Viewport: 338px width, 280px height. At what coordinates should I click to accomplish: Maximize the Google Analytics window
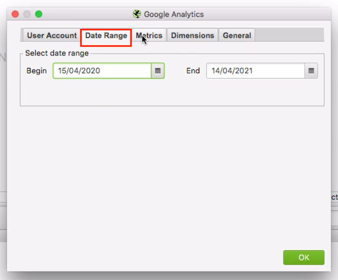39,14
